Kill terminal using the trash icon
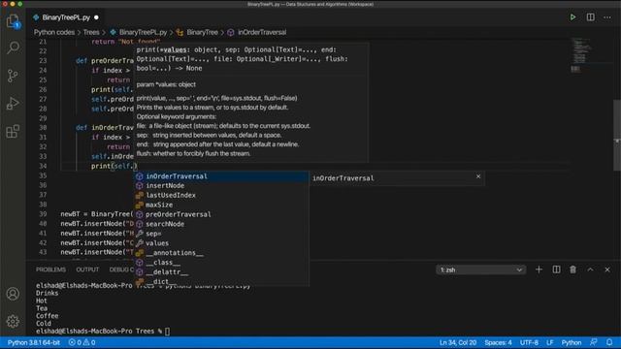Screen dimensions: 621x349 pos(572,270)
